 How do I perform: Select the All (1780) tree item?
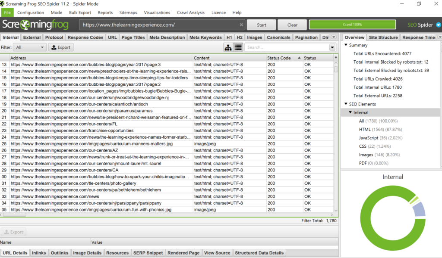pos(378,121)
